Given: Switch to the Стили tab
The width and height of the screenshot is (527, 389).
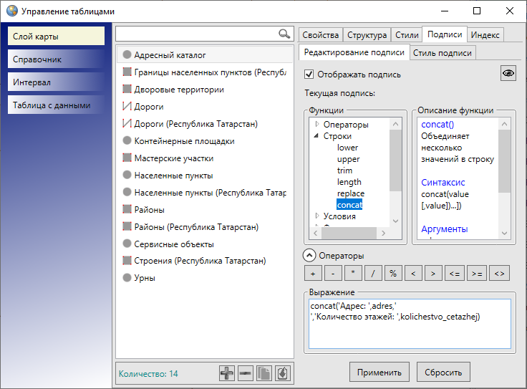Looking at the screenshot, I should (x=407, y=34).
